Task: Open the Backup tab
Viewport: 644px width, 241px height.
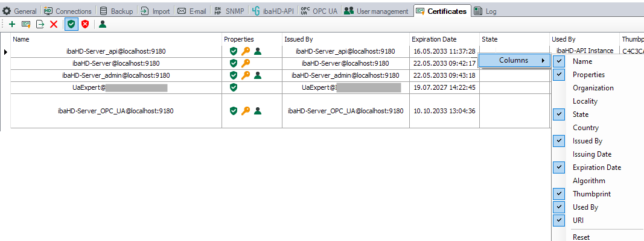Action: coord(117,11)
